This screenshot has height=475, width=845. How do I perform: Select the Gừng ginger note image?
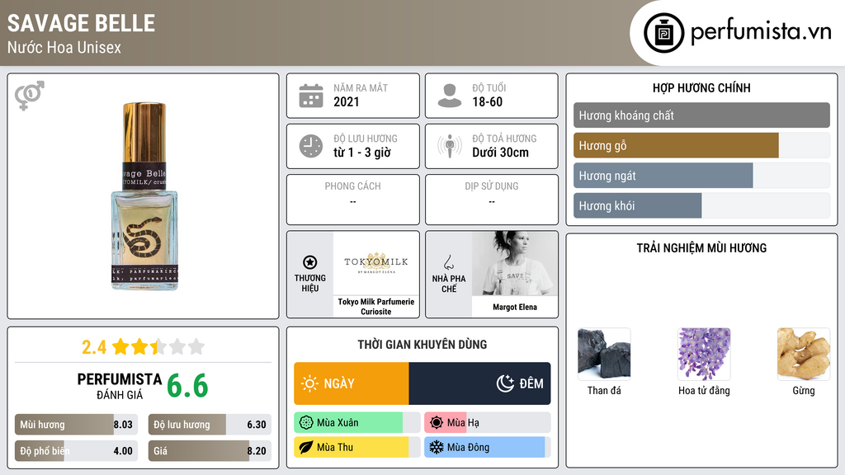804,354
